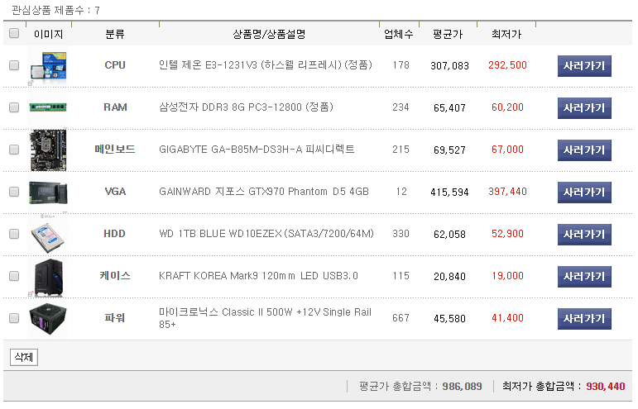Click the Intel Xeon CPU product thumbnail

pyautogui.click(x=48, y=65)
